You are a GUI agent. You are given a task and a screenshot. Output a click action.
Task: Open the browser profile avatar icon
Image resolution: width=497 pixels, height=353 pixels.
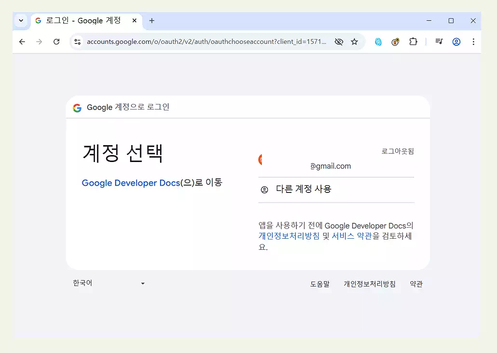457,41
